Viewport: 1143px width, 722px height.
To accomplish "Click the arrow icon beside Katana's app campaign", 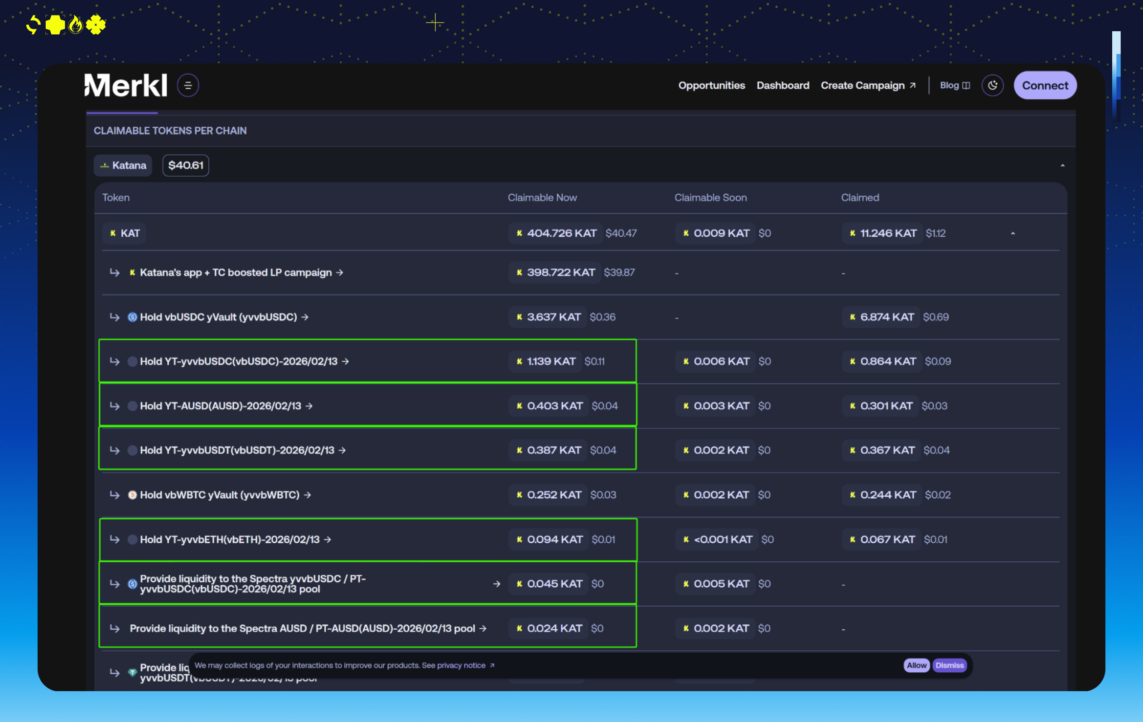I will point(340,273).
